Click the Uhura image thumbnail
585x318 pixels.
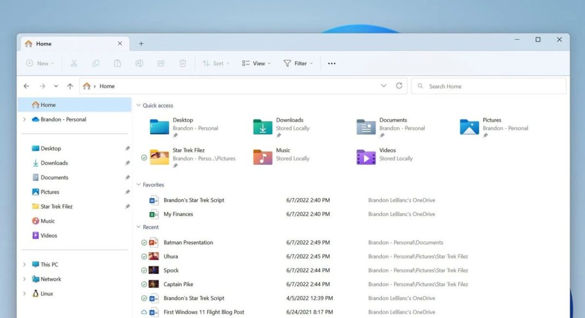point(154,257)
